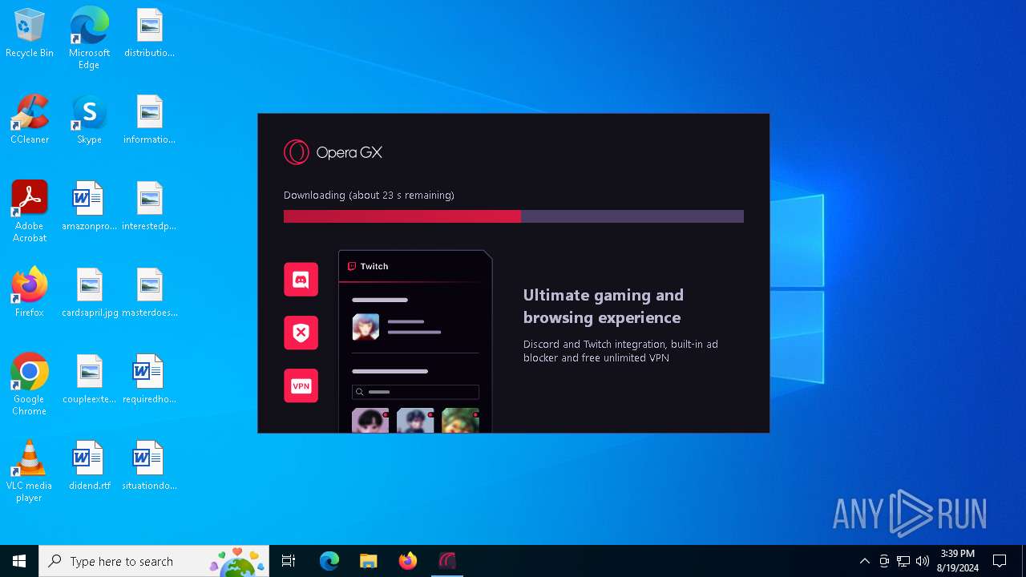Click the taskbar search box
Viewport: 1026px width, 577px height.
coord(154,561)
